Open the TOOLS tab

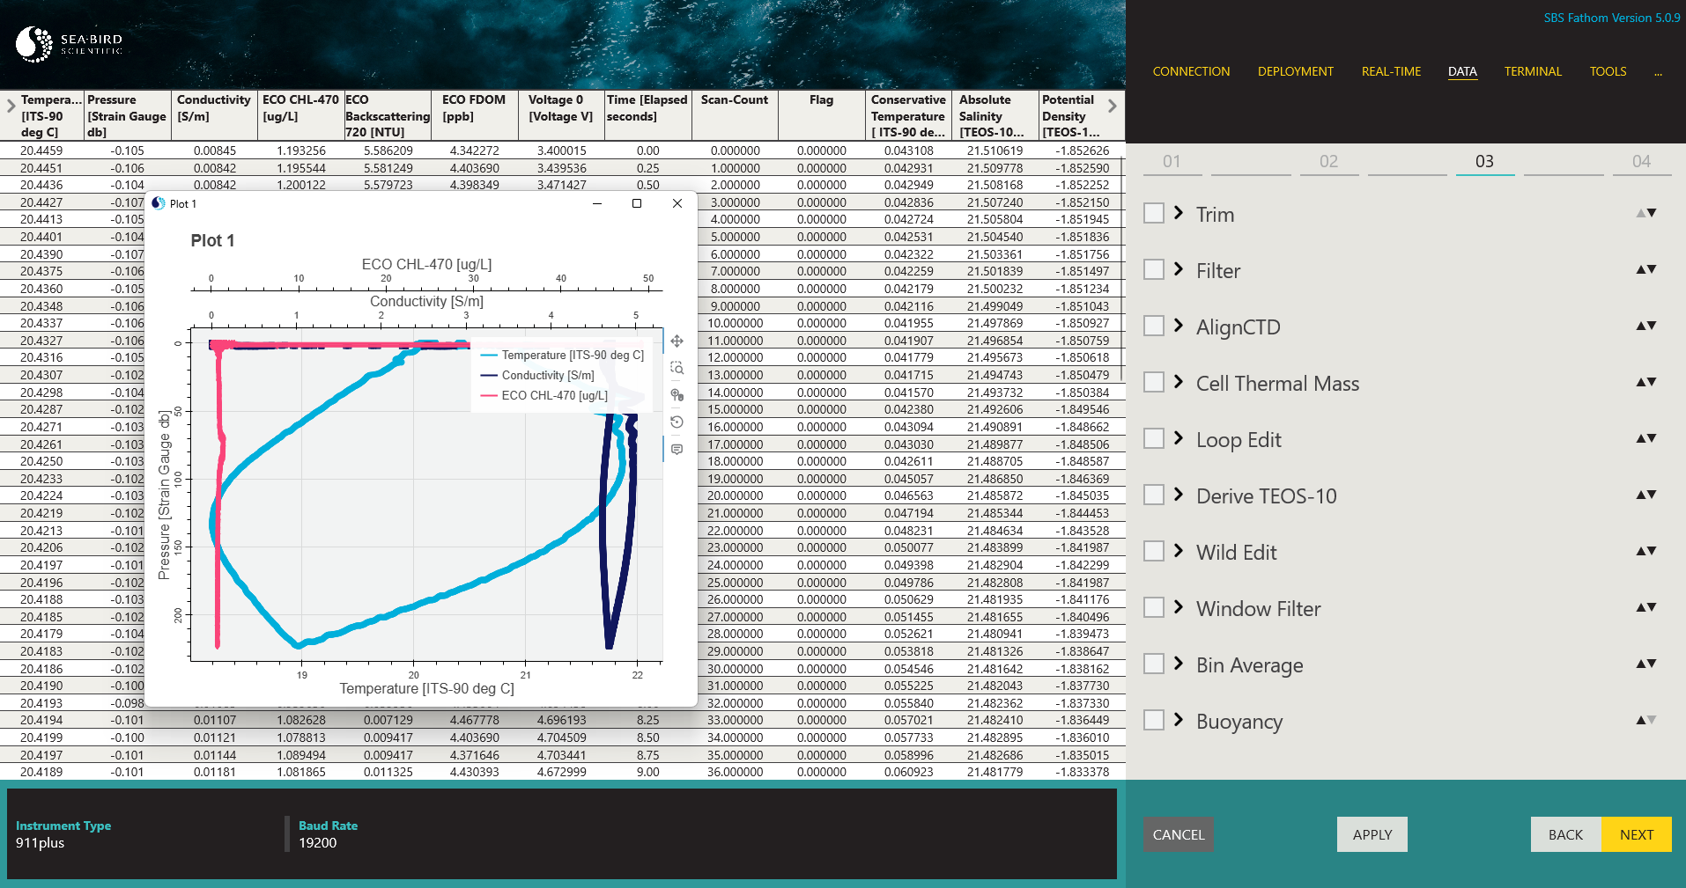[1608, 71]
